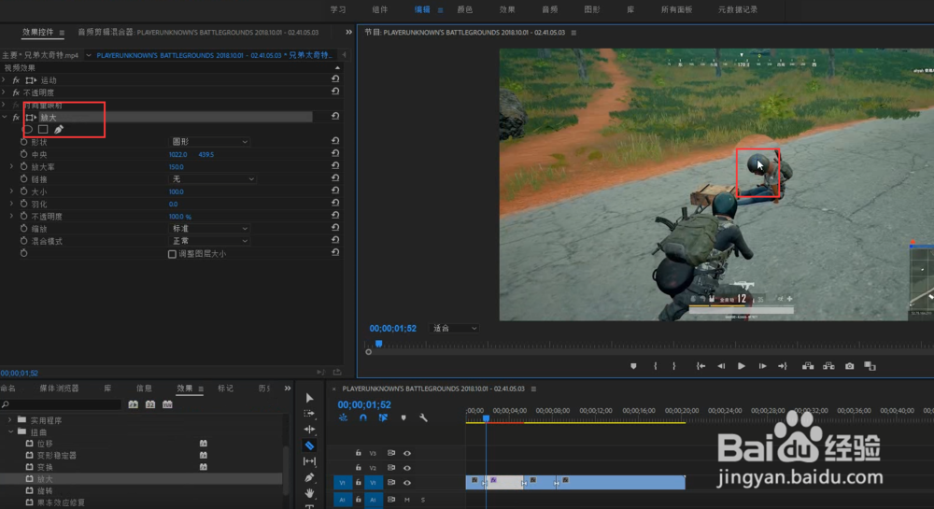
Task: Play the program monitor video
Action: 742,366
